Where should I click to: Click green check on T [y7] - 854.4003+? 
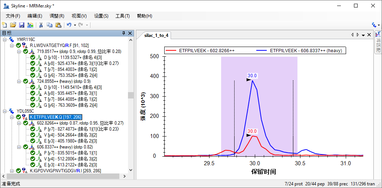point(33,69)
